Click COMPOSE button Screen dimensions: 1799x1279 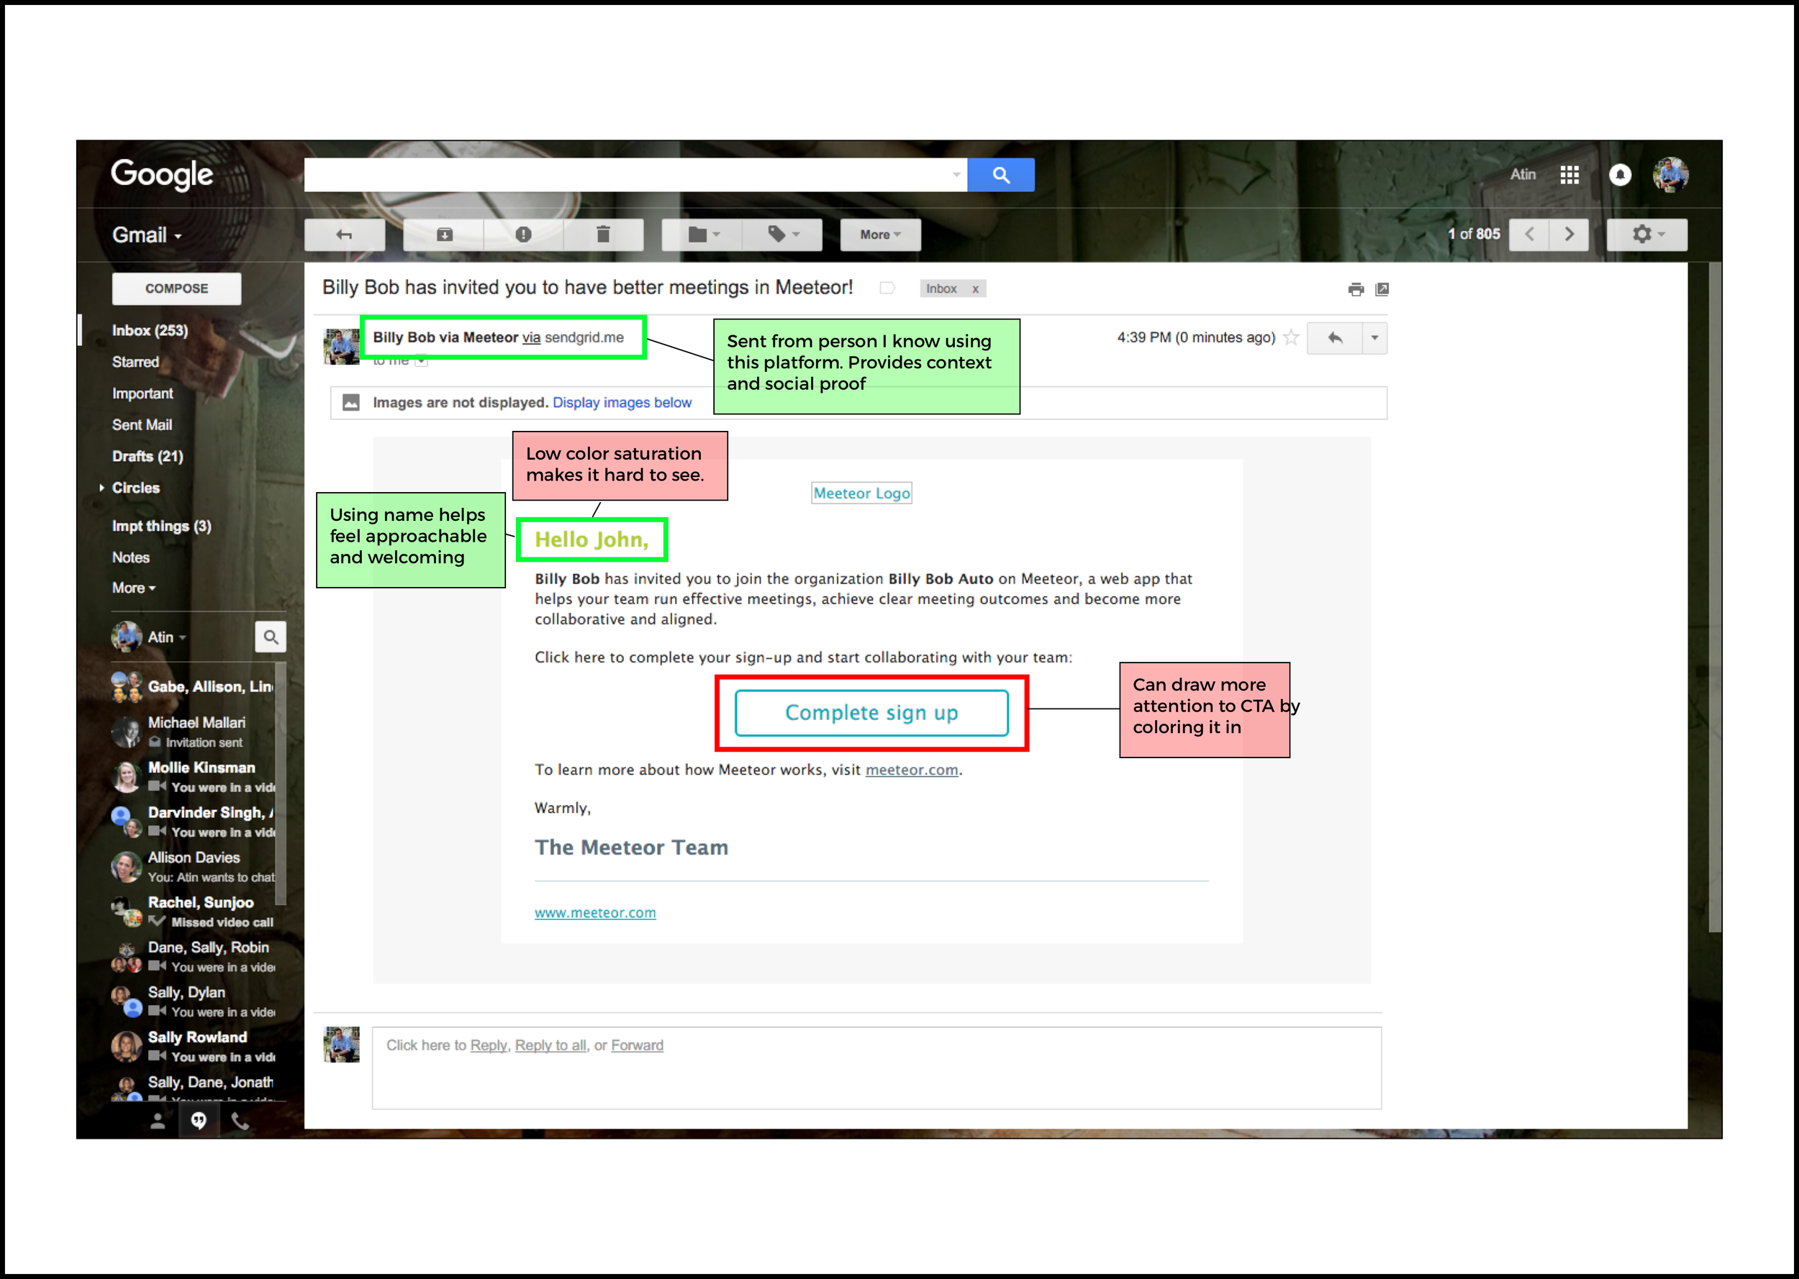tap(176, 288)
